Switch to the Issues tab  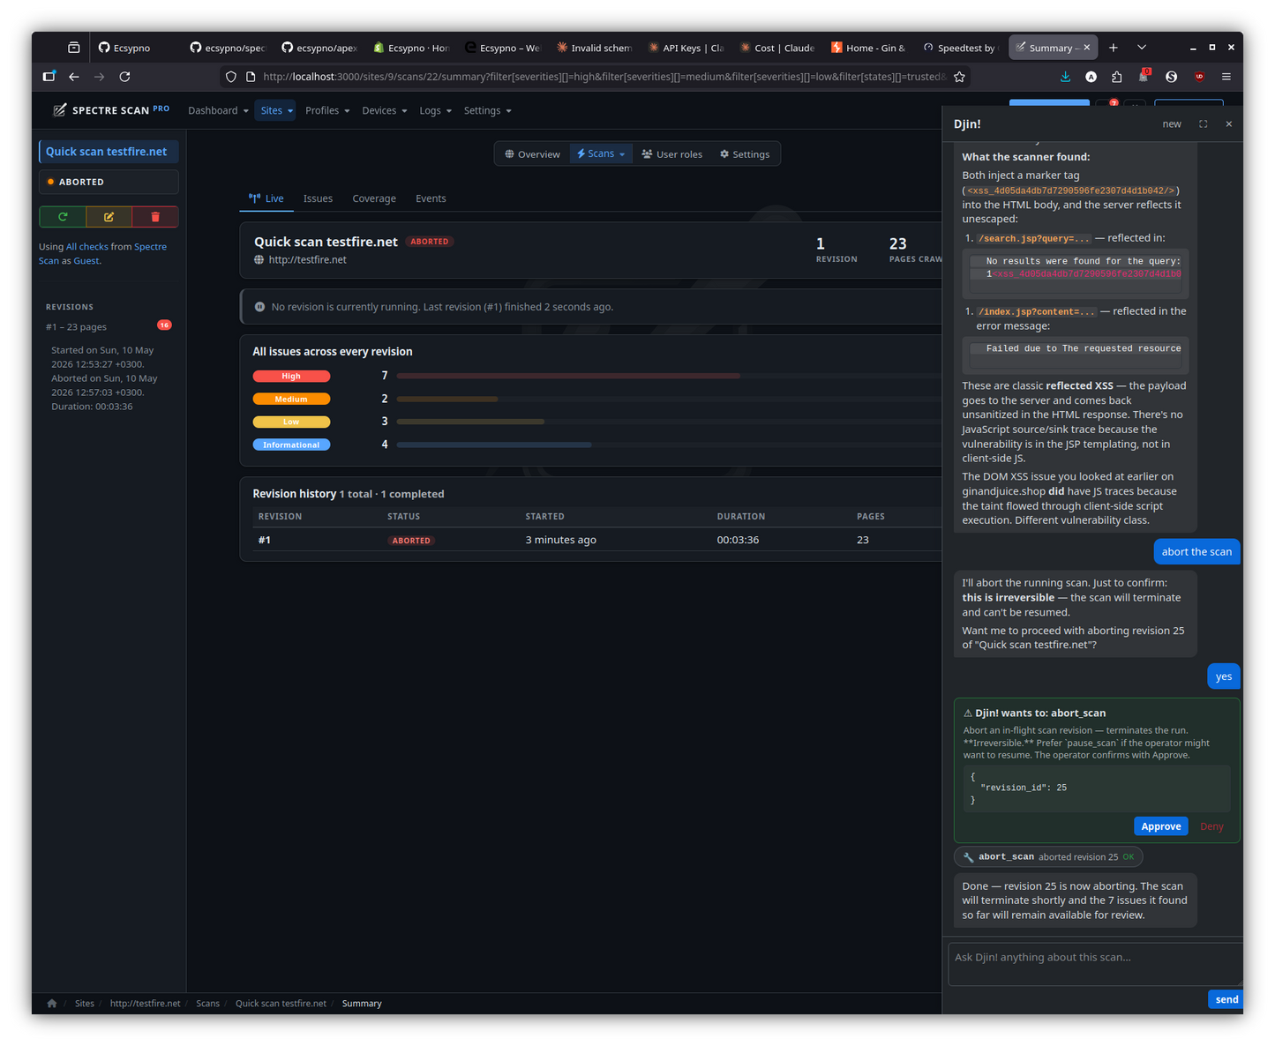(x=319, y=198)
